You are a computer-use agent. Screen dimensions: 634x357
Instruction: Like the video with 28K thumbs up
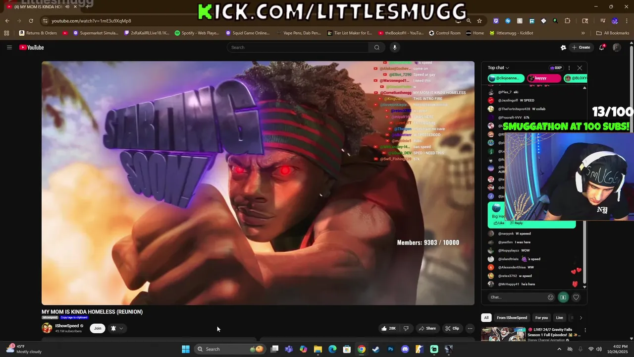388,328
